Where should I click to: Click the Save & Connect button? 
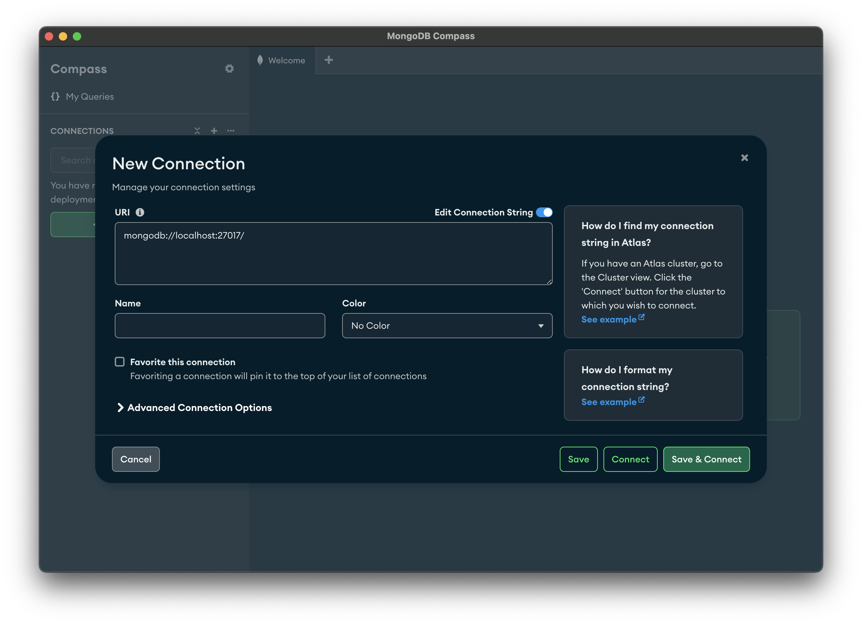[706, 459]
